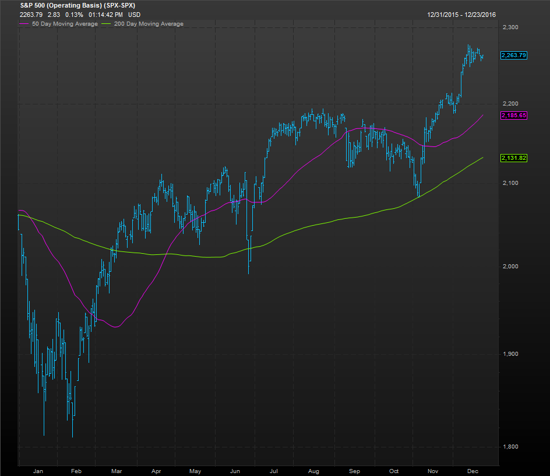Click the 2,300 price axis label

[x=510, y=27]
